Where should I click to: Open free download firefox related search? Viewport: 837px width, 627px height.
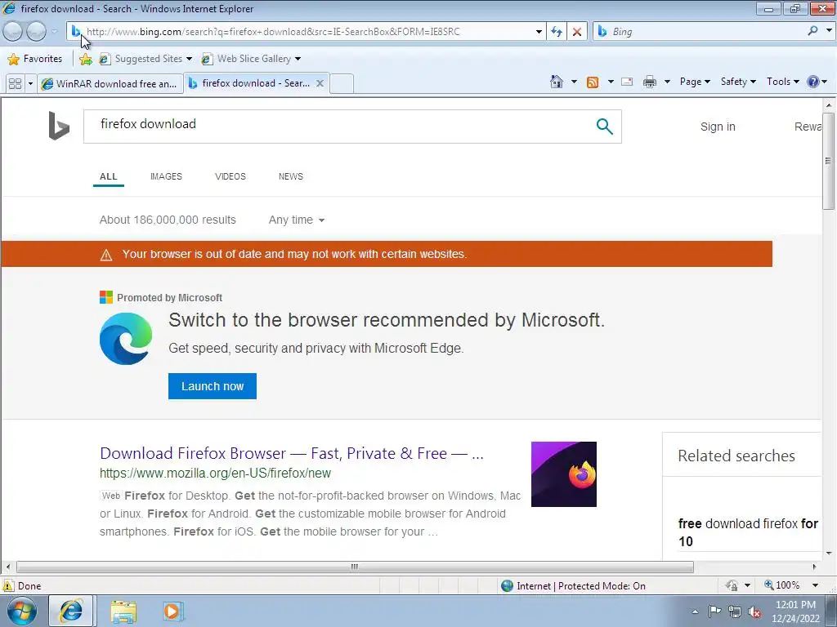(748, 532)
